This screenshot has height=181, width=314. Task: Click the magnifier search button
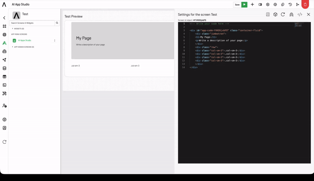[x=57, y=23]
